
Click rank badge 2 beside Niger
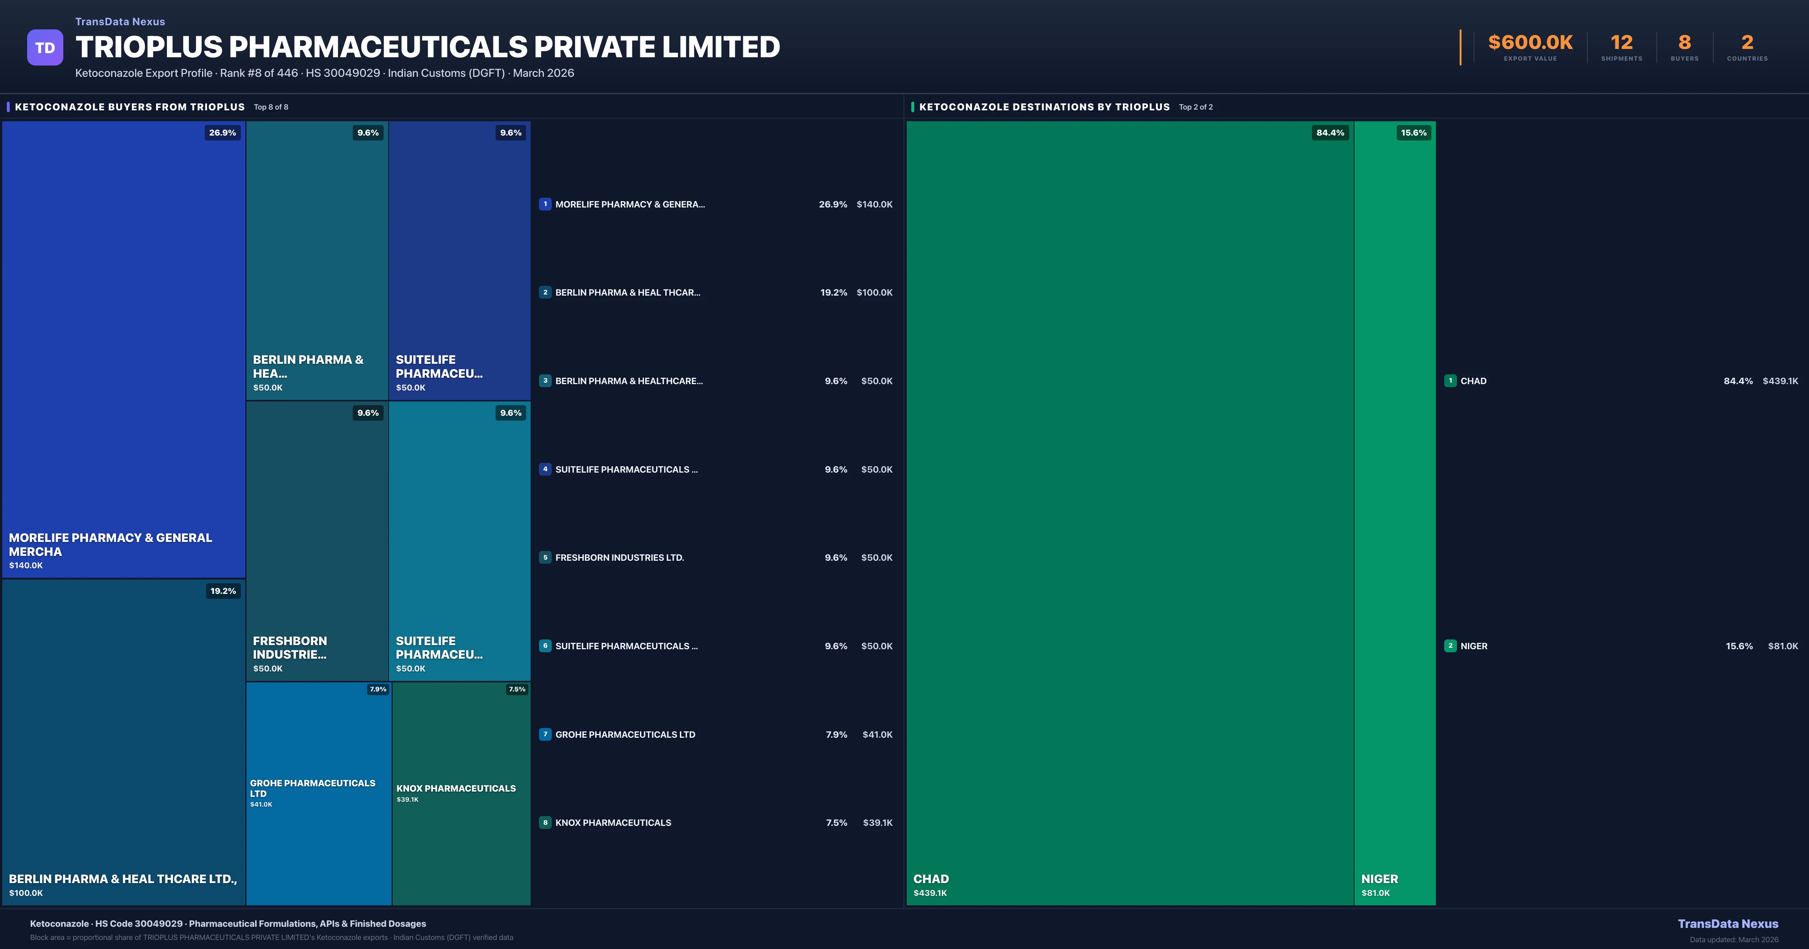pyautogui.click(x=1450, y=646)
